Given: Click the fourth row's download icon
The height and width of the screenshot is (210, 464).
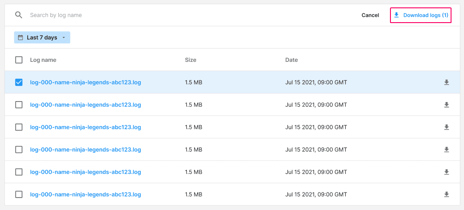Looking at the screenshot, I should coord(446,150).
